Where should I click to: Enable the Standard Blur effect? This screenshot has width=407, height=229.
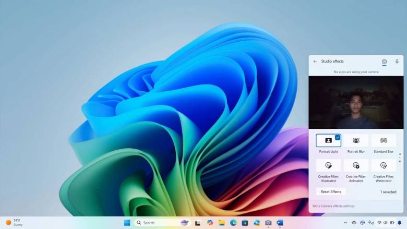coord(384,140)
